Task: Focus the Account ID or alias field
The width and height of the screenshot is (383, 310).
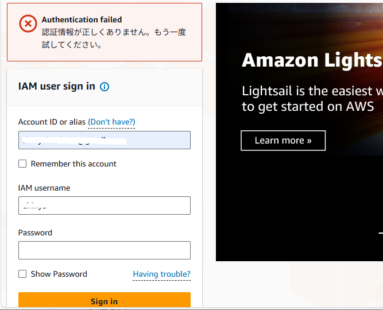Action: (104, 140)
